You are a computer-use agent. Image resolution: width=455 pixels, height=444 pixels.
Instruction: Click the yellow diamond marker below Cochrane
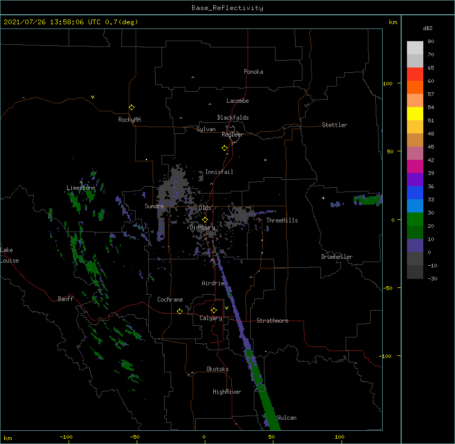click(x=179, y=311)
